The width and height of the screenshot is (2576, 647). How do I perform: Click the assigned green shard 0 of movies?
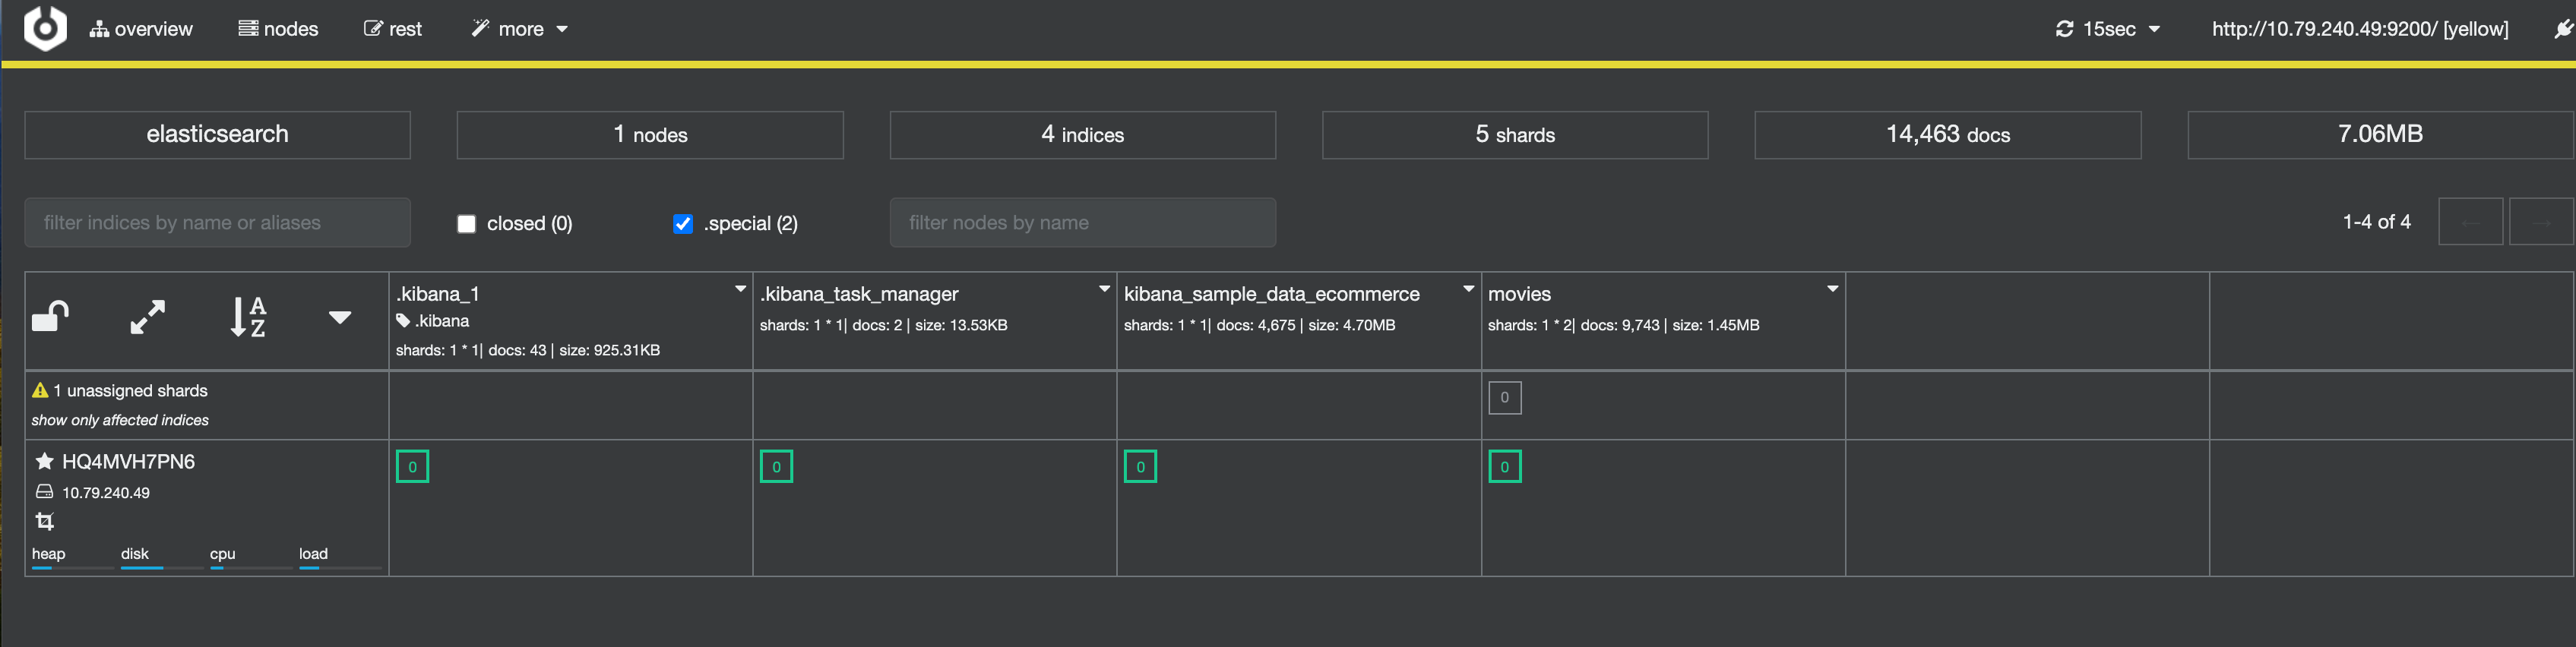(x=1504, y=466)
